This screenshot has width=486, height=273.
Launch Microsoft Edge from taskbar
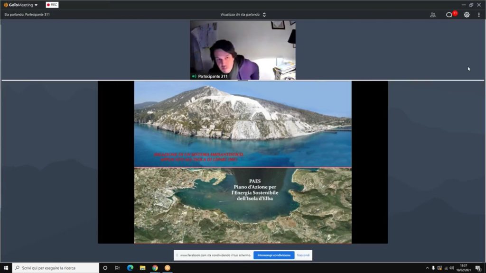point(130,268)
